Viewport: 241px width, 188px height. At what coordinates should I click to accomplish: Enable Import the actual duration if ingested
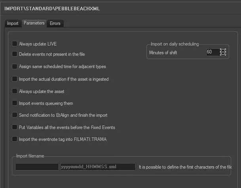15,79
